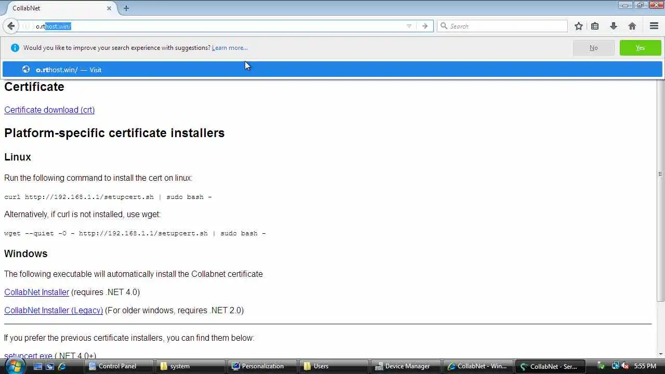Switch to CollabNet - Win... Internet Explorer window
The width and height of the screenshot is (665, 374).
click(x=477, y=366)
